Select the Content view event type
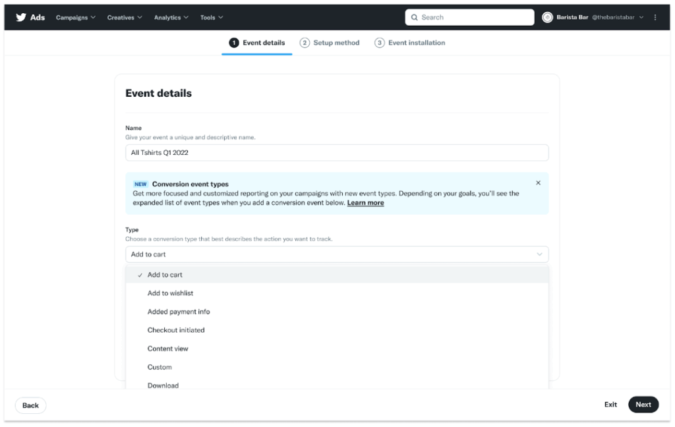 pos(168,349)
